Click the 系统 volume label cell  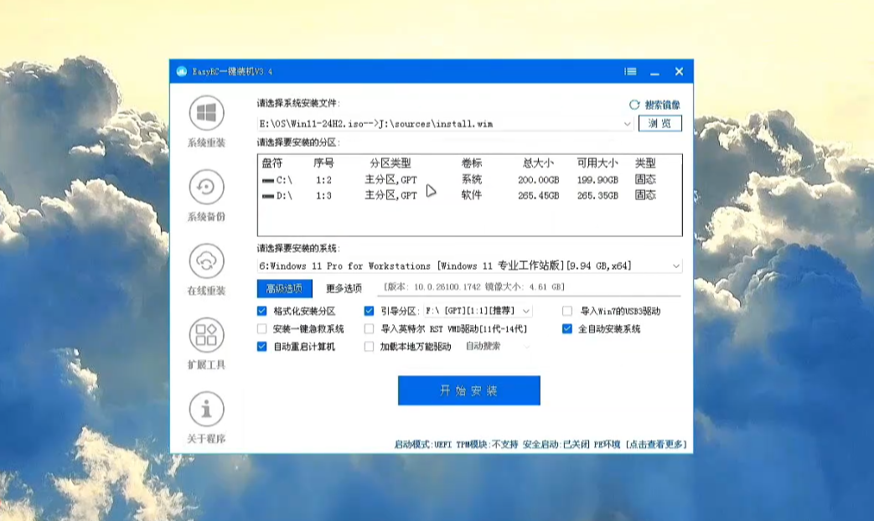click(472, 179)
